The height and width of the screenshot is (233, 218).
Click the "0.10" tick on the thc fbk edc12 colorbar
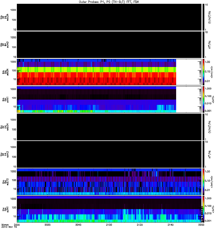click(207, 181)
